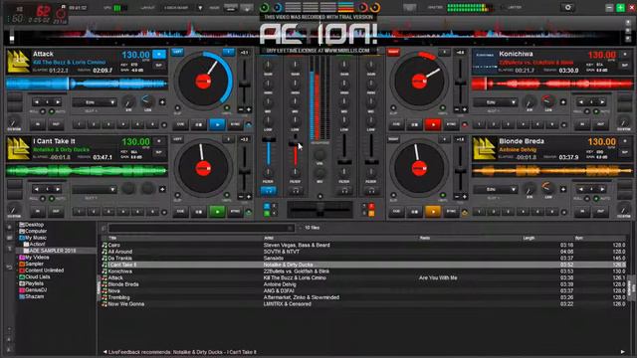The image size is (637, 358).
Task: Click the red play button on Konichiwa deck
Action: (x=433, y=124)
